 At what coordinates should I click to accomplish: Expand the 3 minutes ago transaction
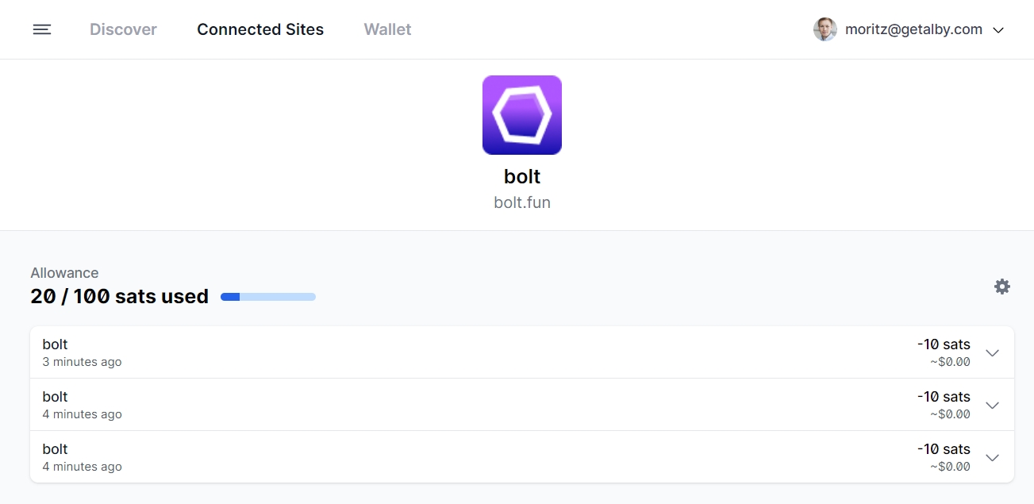pyautogui.click(x=992, y=352)
